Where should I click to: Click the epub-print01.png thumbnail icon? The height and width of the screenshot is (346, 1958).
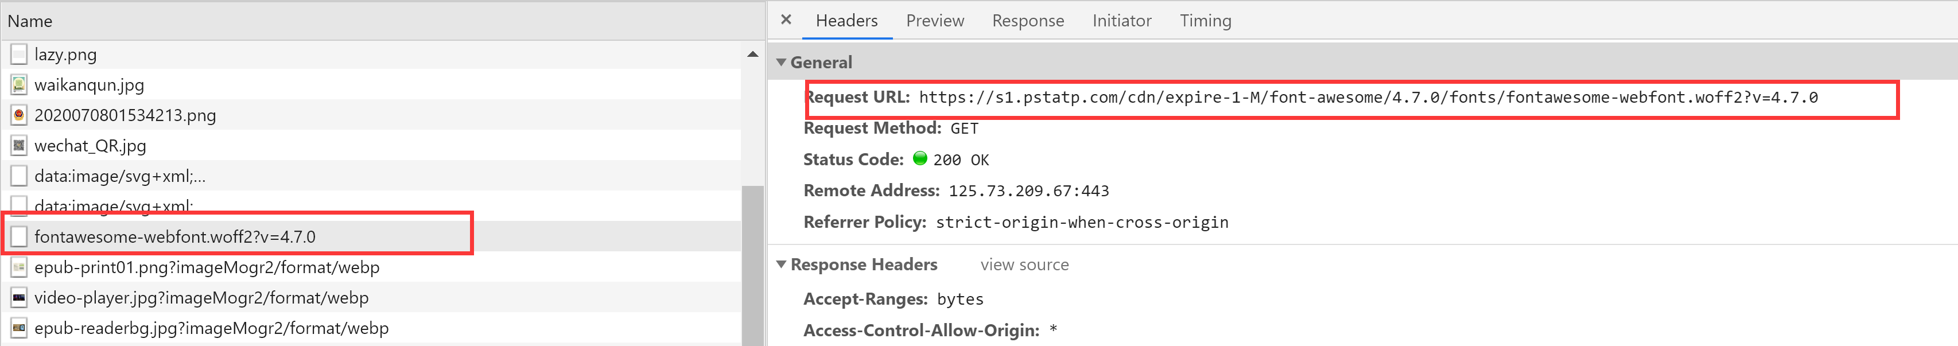[19, 267]
